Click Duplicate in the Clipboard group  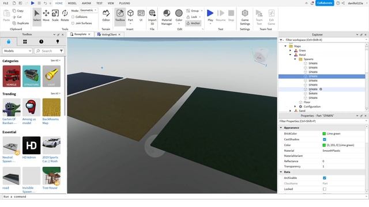click(21, 23)
